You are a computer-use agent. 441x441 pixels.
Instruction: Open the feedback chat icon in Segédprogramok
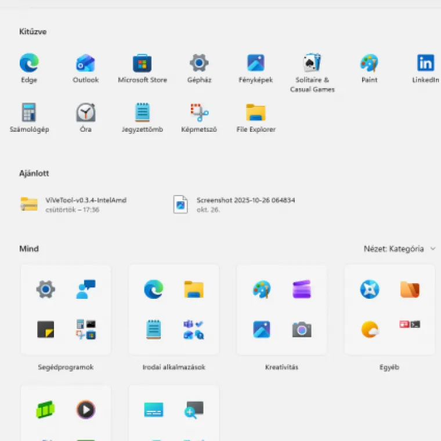click(x=86, y=289)
